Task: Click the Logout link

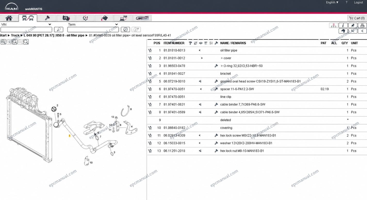Action: [x=358, y=2]
